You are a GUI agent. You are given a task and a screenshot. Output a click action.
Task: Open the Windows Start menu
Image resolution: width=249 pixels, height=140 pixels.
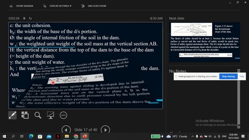[4, 136]
